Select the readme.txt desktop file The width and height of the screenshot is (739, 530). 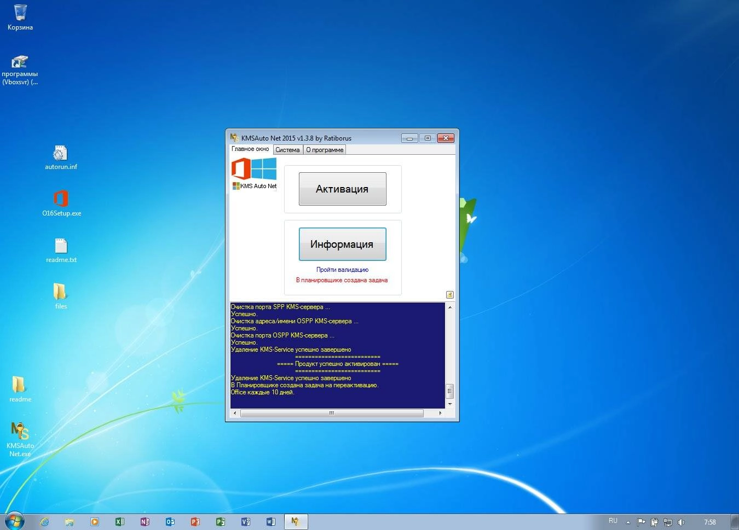(x=61, y=251)
